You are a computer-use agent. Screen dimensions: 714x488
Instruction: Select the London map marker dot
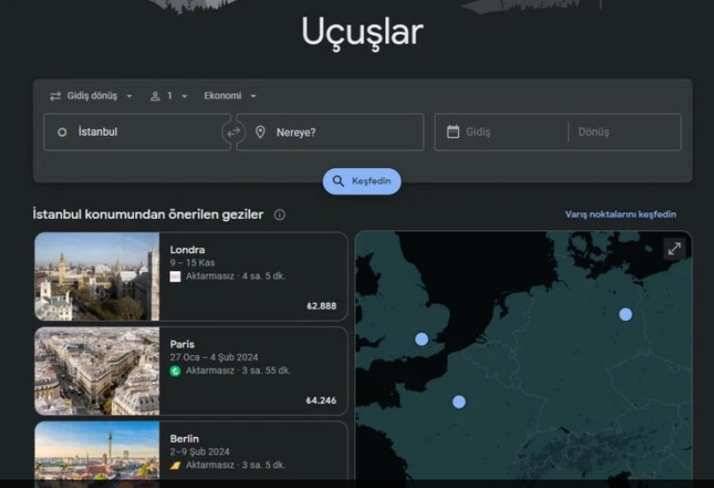[x=421, y=339]
